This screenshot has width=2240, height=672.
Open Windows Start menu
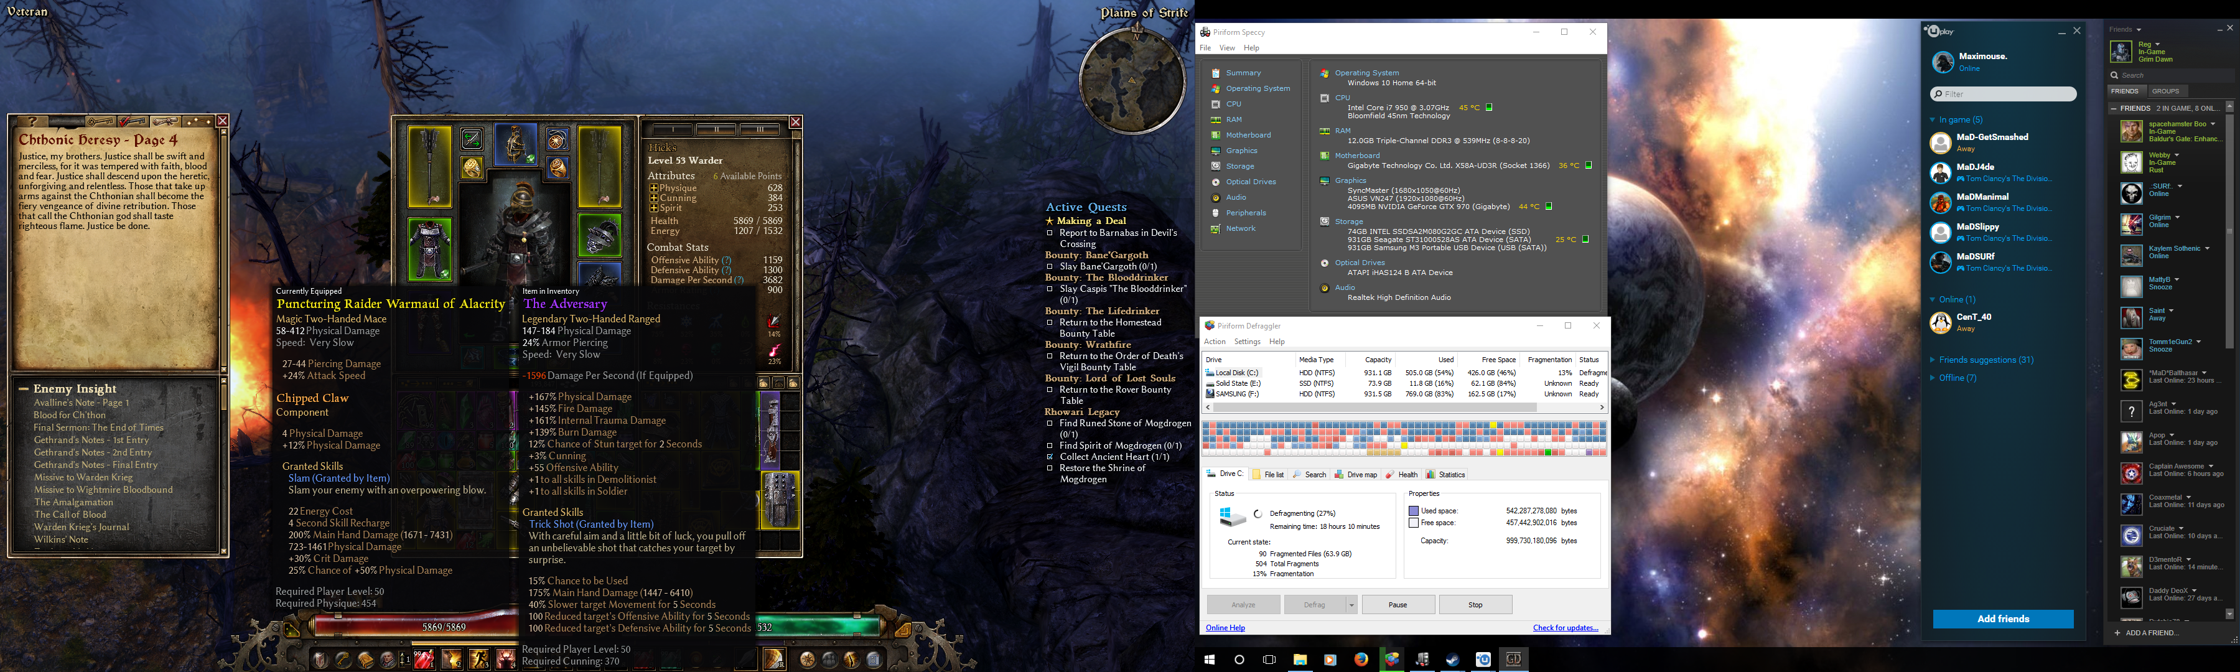click(x=1210, y=660)
